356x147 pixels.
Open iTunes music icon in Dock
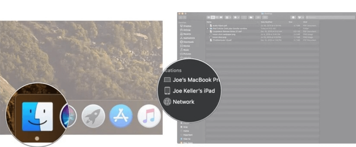(x=149, y=116)
